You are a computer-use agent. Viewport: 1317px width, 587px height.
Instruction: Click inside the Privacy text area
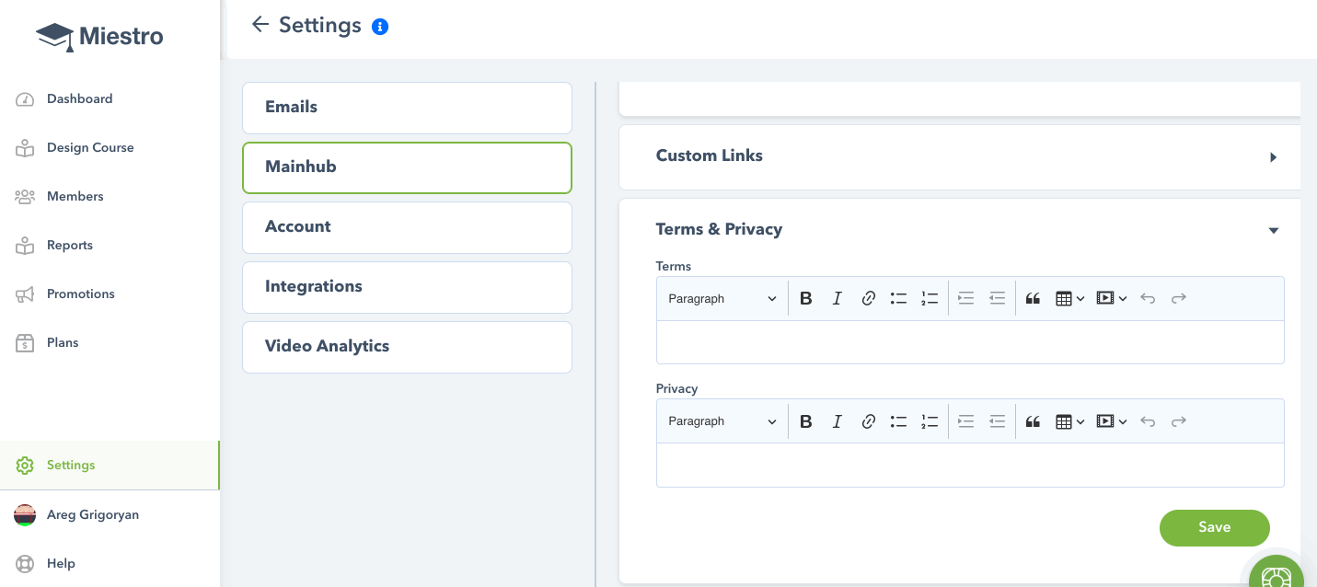[970, 466]
